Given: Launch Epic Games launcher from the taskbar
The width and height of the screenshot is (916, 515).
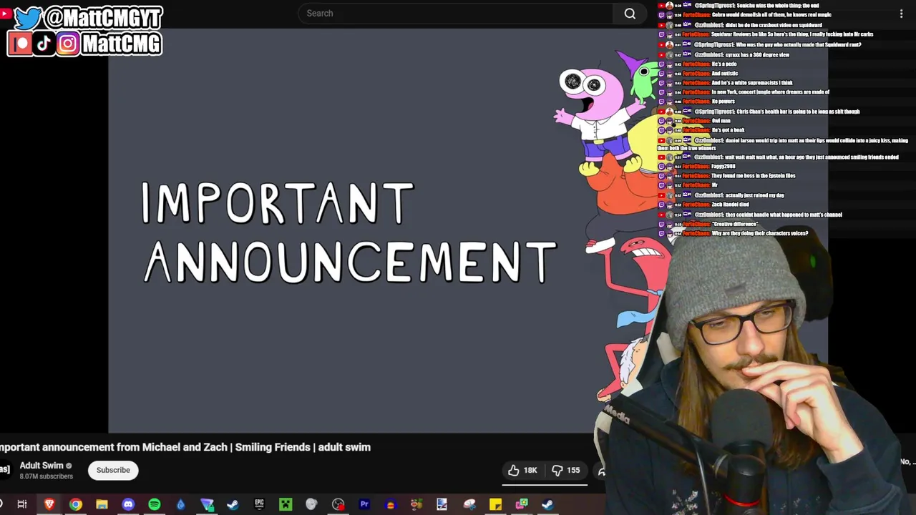Looking at the screenshot, I should tap(259, 504).
